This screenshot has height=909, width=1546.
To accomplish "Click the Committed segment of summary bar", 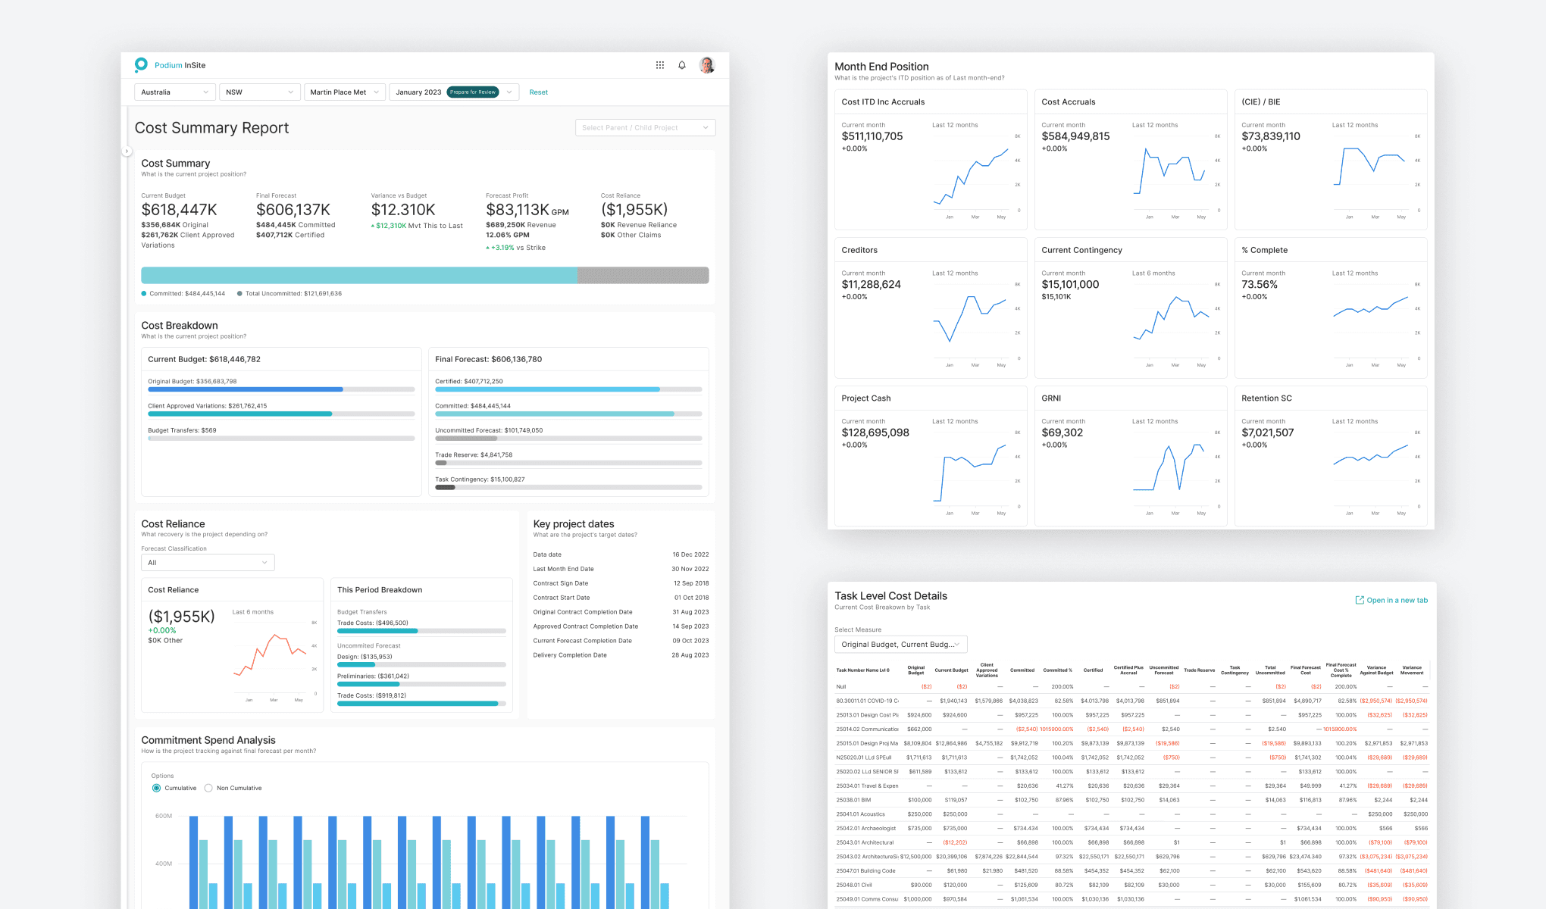I will tap(359, 275).
